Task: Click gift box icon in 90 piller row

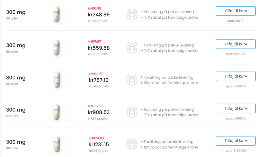Action: (132, 80)
